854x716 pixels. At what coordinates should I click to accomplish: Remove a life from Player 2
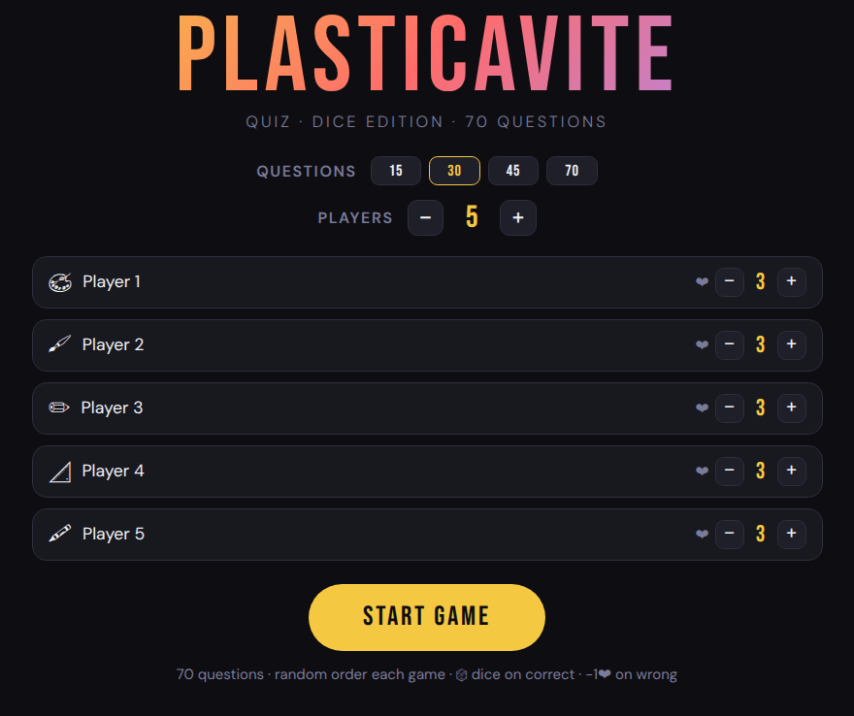coord(730,345)
